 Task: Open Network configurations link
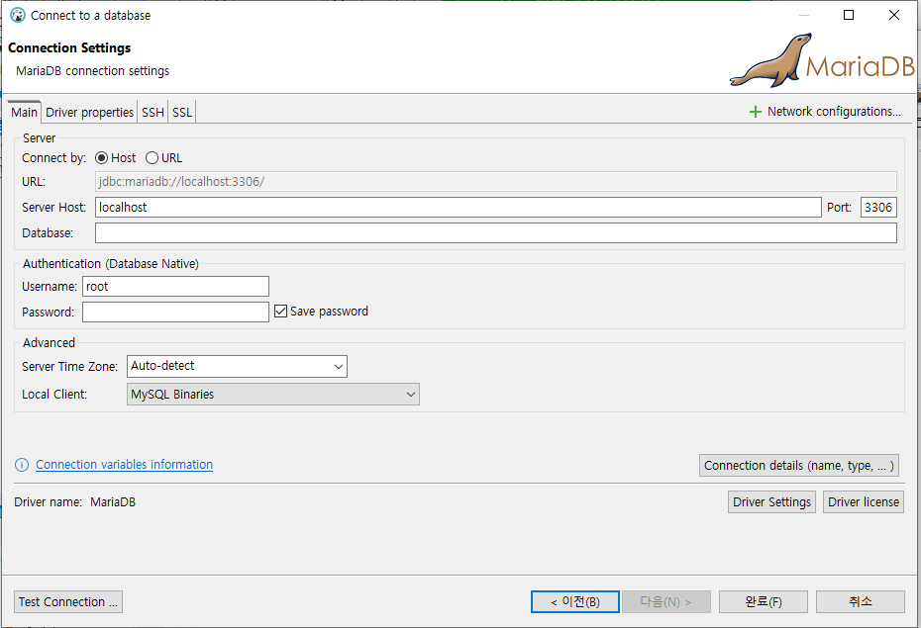click(834, 112)
